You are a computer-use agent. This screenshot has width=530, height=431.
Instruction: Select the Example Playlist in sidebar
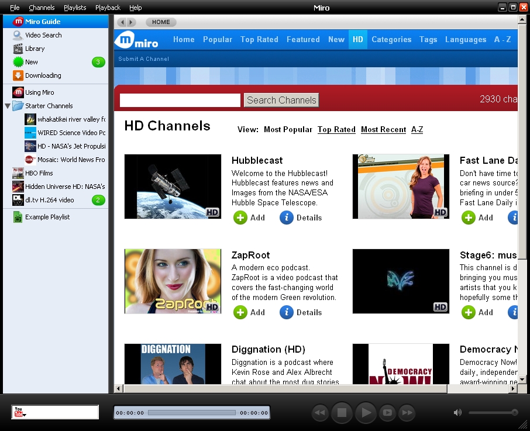tap(47, 217)
